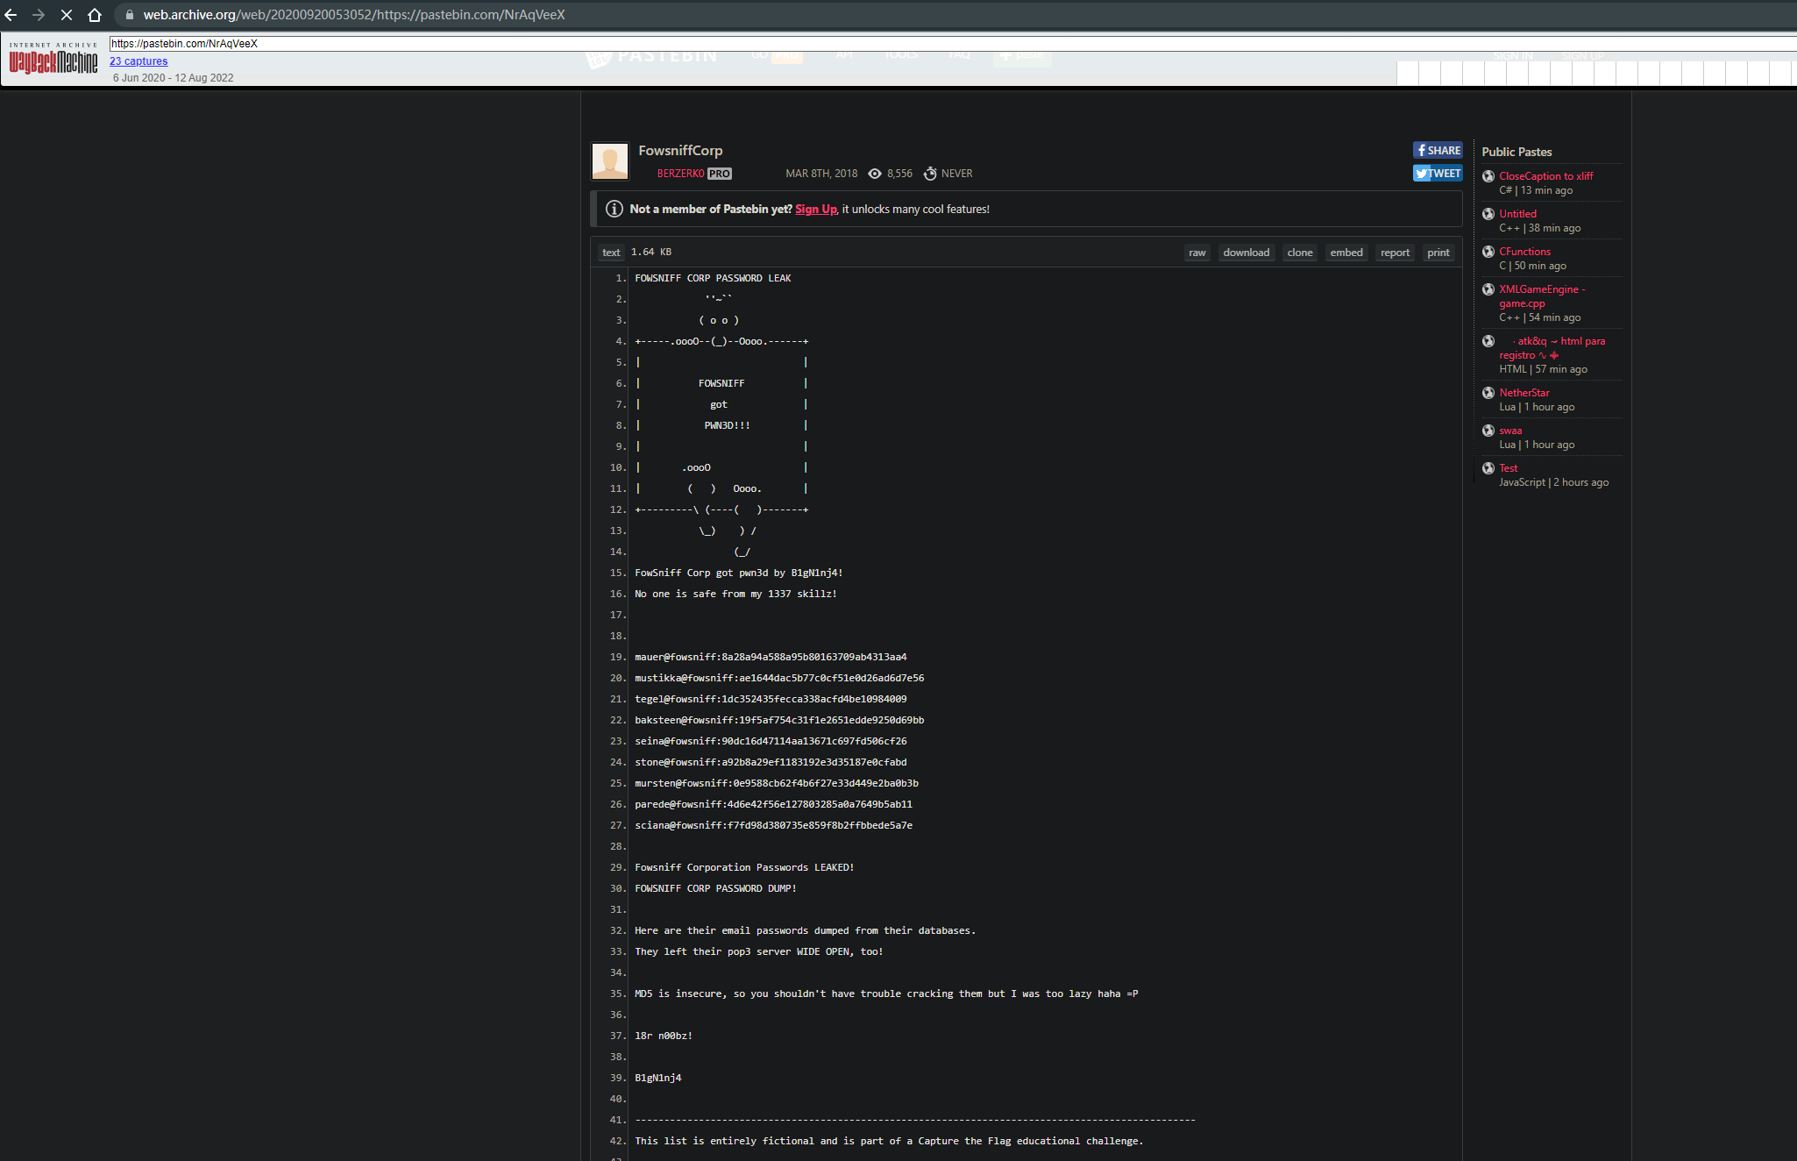This screenshot has width=1797, height=1161.
Task: Click the 'MD5 is insecure' line
Action: coord(886,994)
